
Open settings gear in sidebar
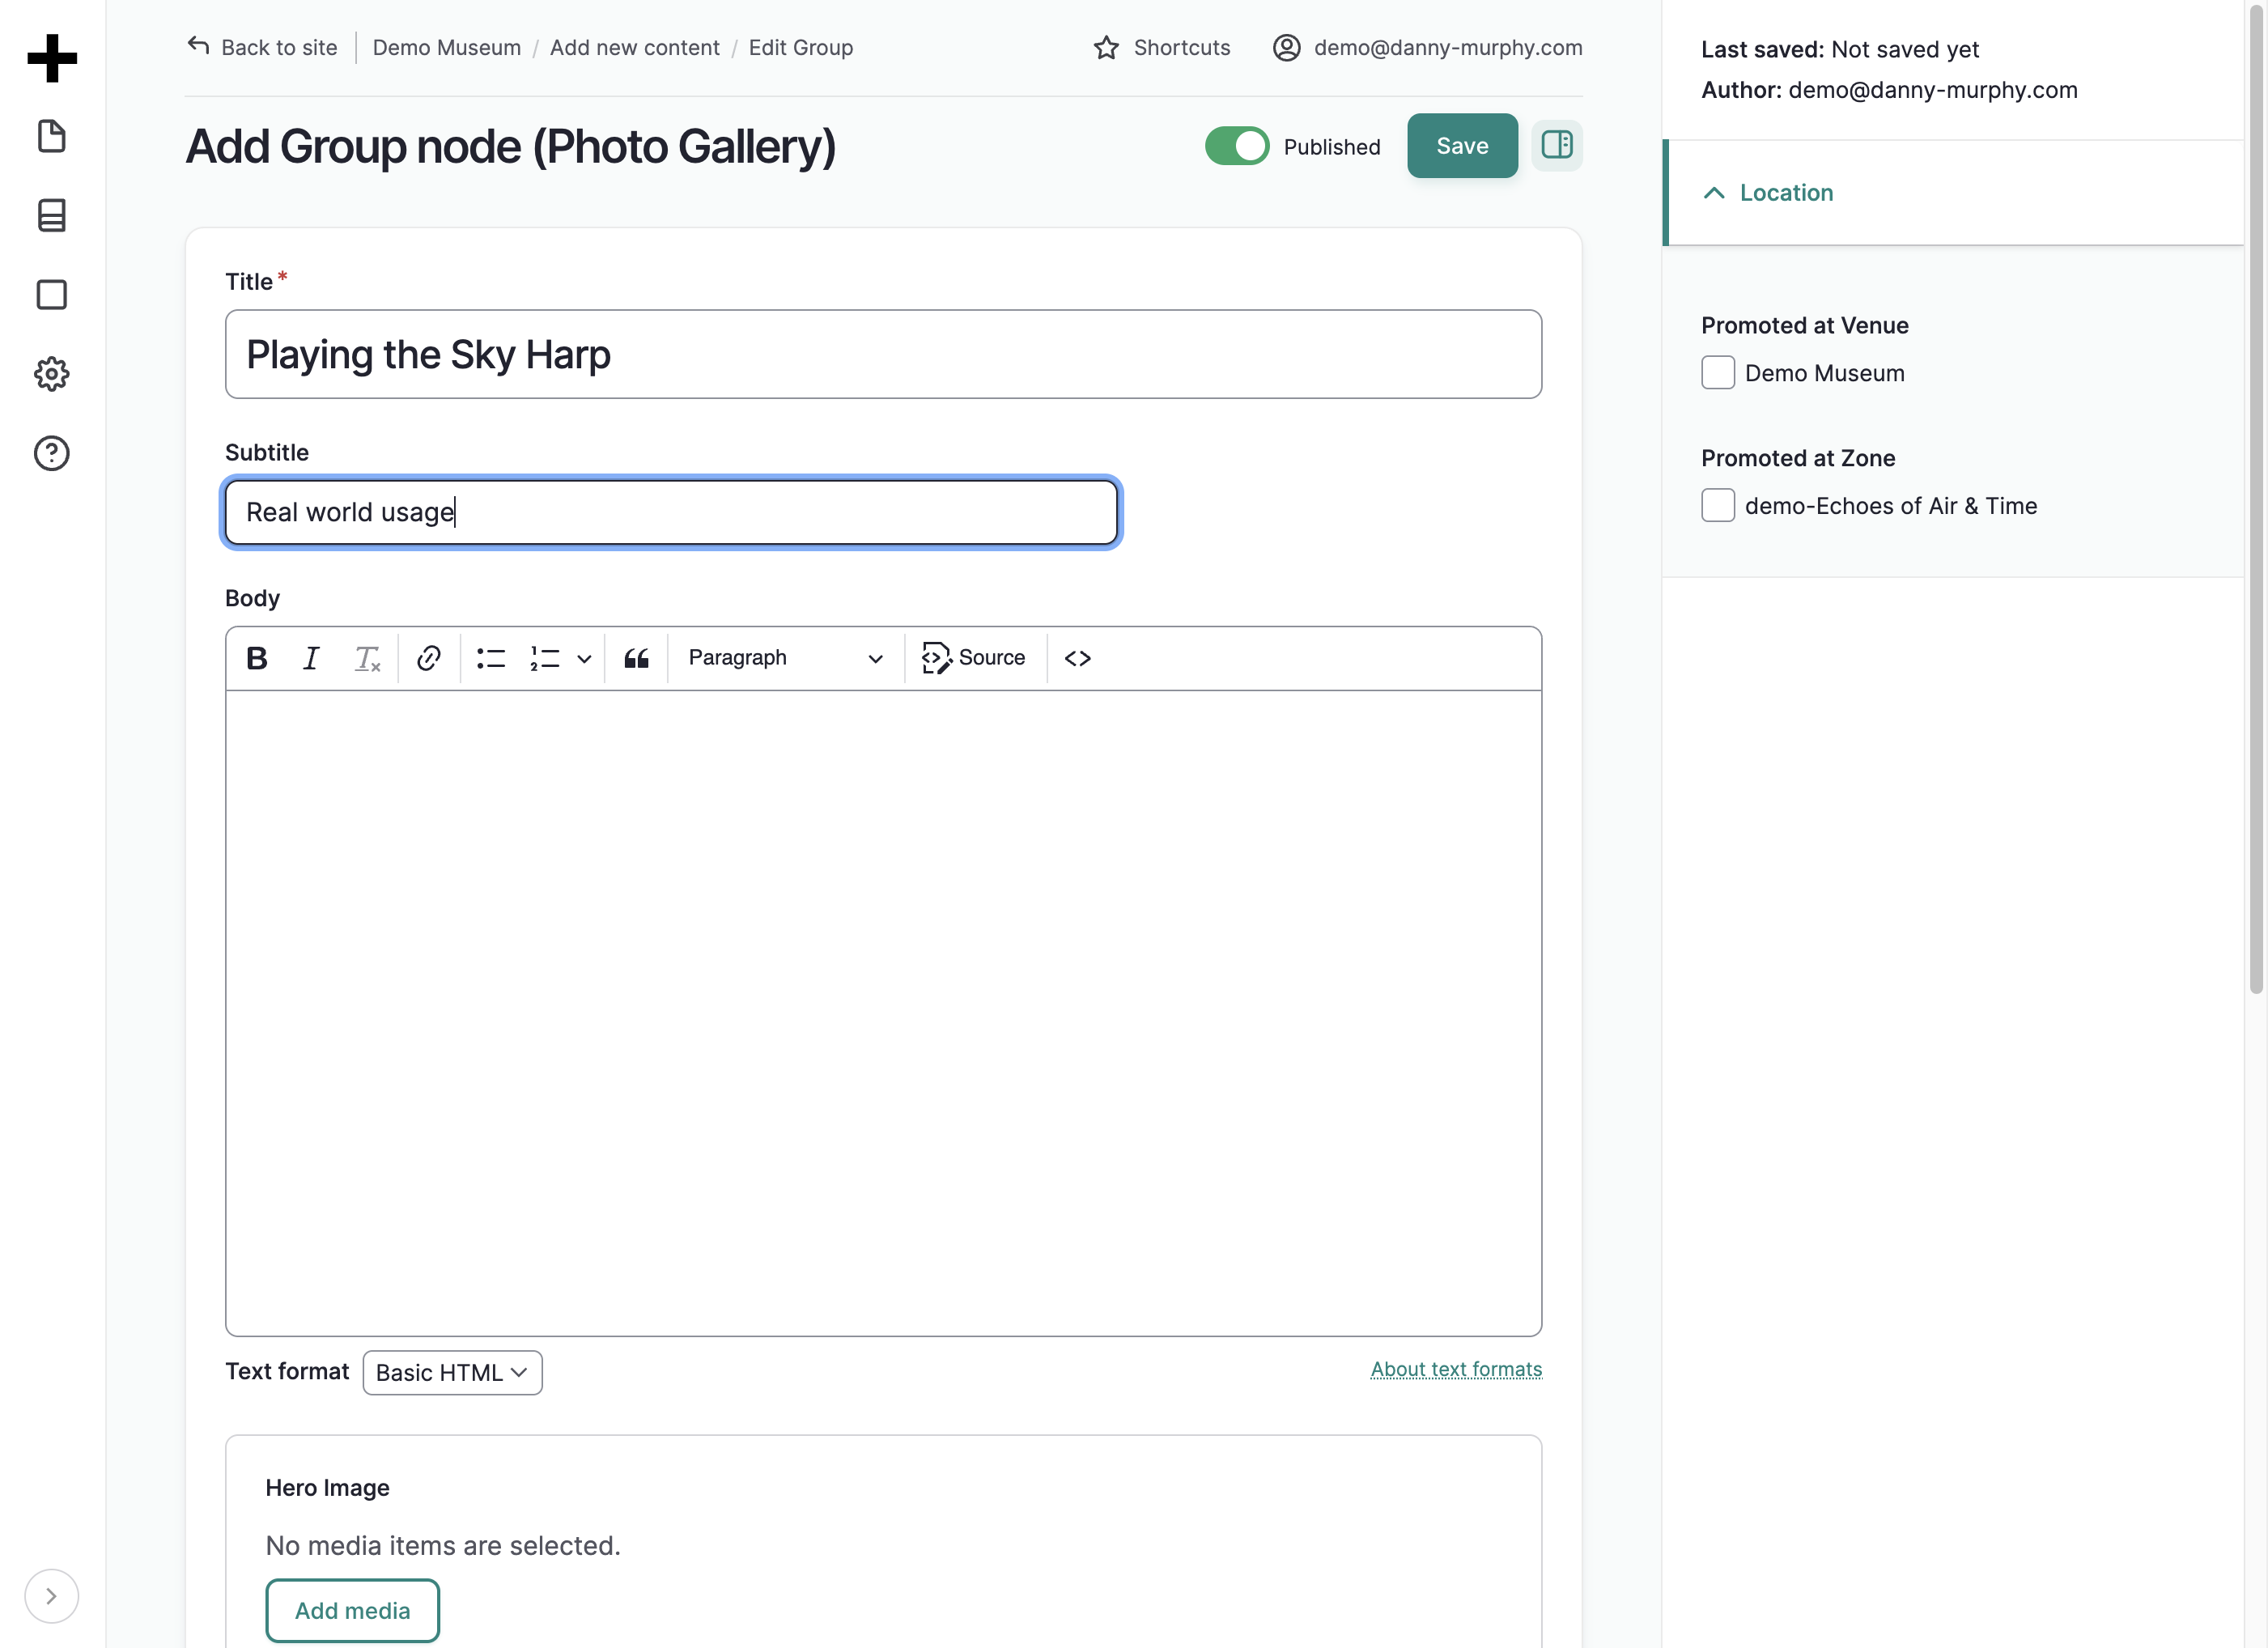(52, 374)
